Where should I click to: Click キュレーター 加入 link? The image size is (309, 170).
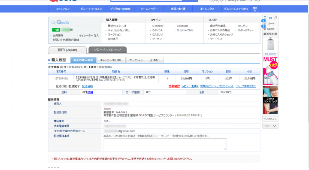coord(89,35)
